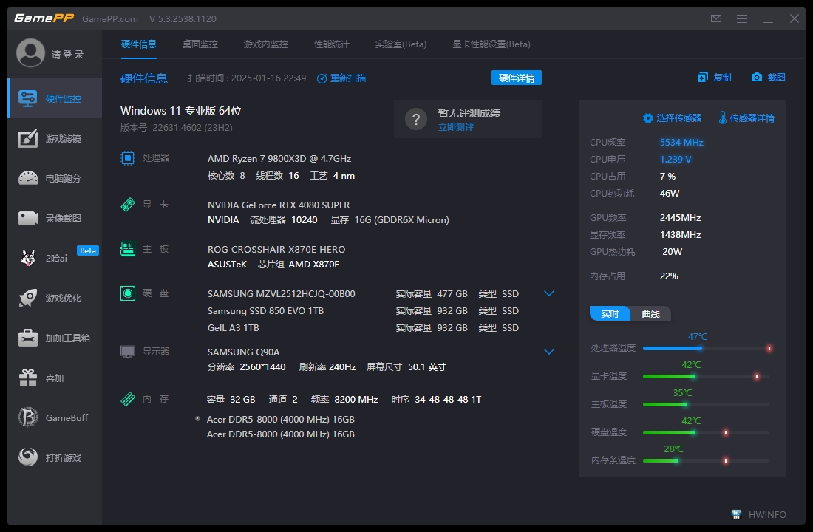This screenshot has height=532, width=813.
Task: Click Windows 11 专业版 64位 text
Action: pos(180,110)
